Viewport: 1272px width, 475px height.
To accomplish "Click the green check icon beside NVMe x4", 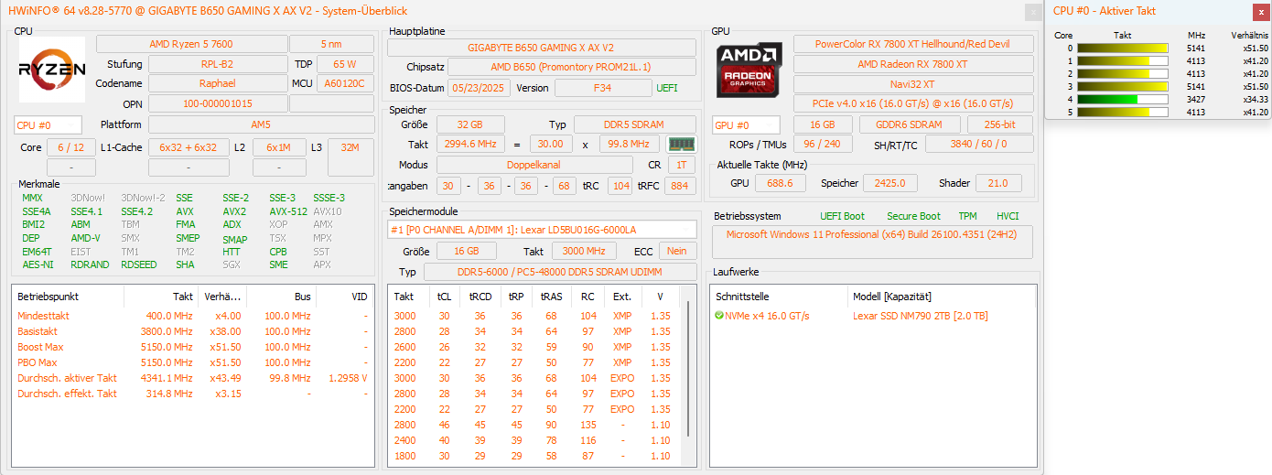I will (x=719, y=316).
